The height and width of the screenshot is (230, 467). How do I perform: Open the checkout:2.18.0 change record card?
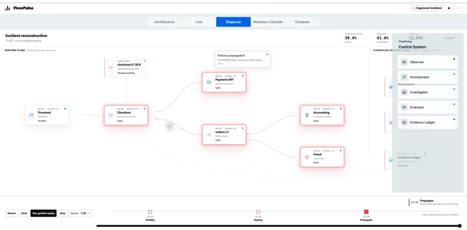click(126, 68)
